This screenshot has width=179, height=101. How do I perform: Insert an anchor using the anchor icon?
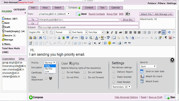[x=59, y=38]
